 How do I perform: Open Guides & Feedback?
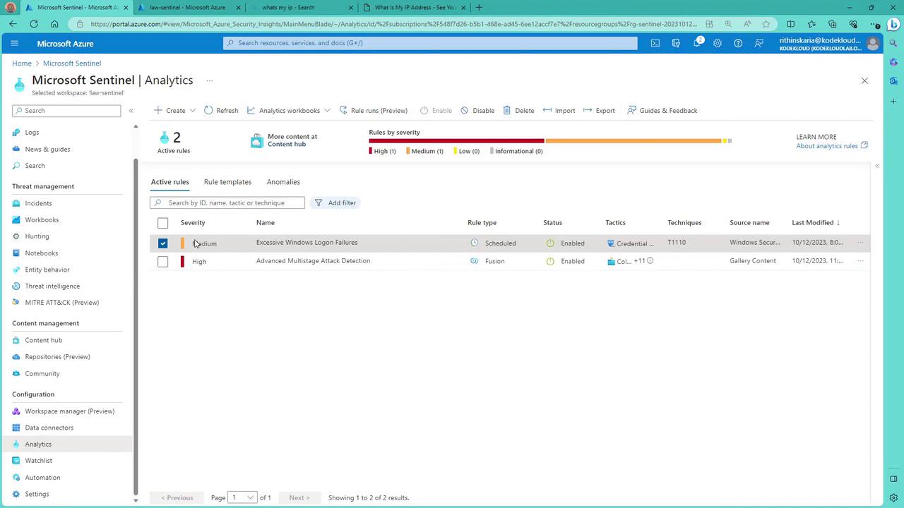pos(662,110)
